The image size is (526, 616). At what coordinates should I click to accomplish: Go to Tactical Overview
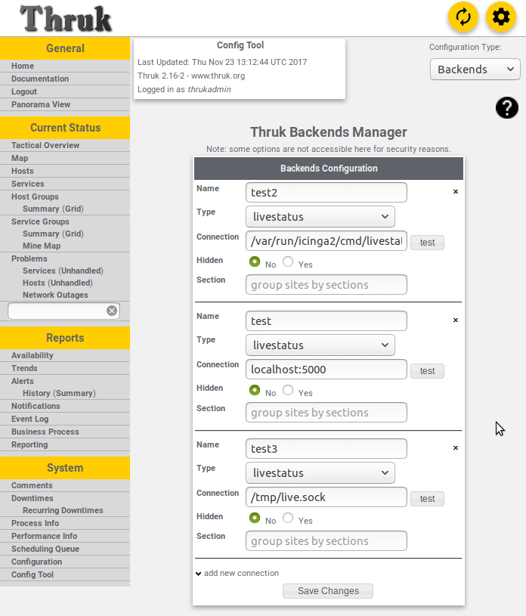[x=45, y=145]
